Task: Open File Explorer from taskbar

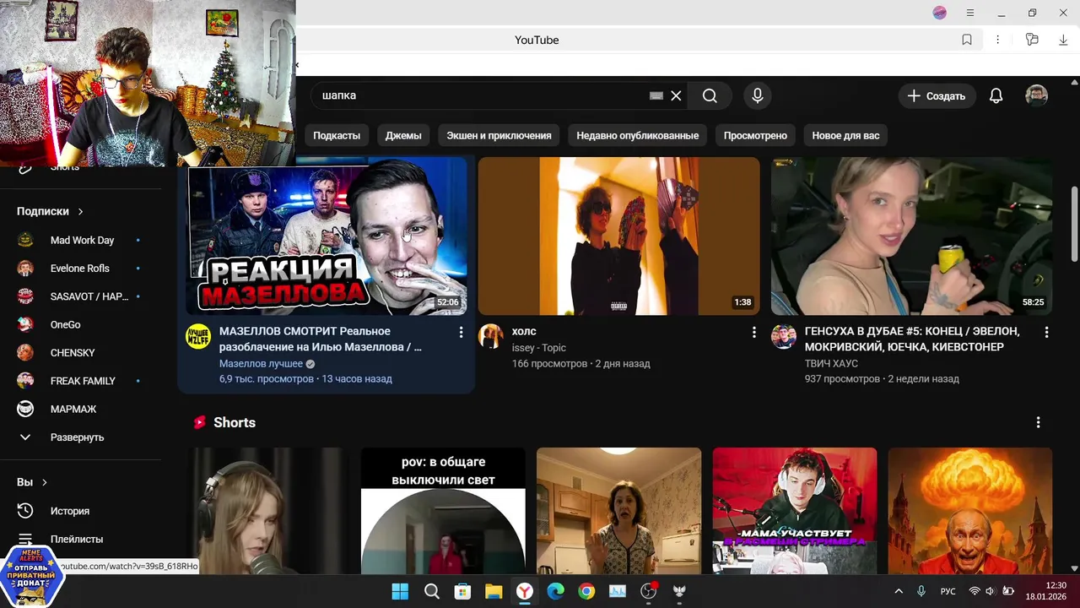Action: pyautogui.click(x=494, y=591)
